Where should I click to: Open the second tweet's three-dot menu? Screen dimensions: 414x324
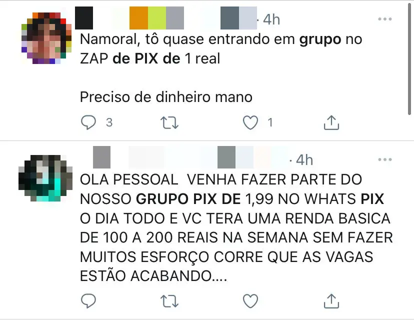[x=384, y=159]
